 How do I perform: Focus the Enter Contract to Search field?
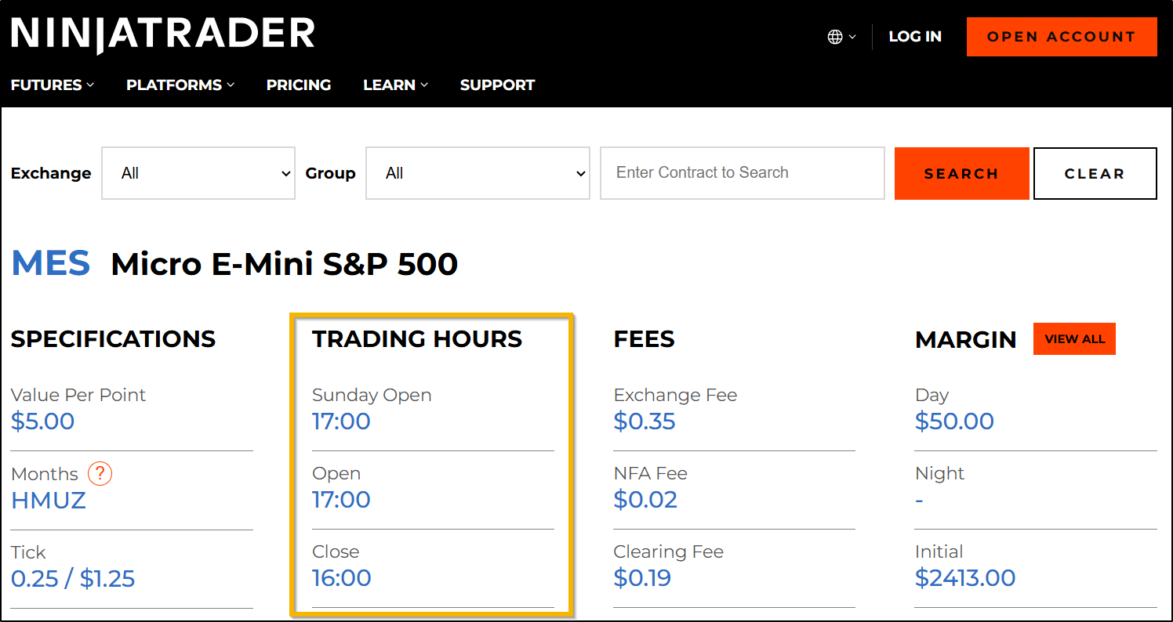pos(742,173)
